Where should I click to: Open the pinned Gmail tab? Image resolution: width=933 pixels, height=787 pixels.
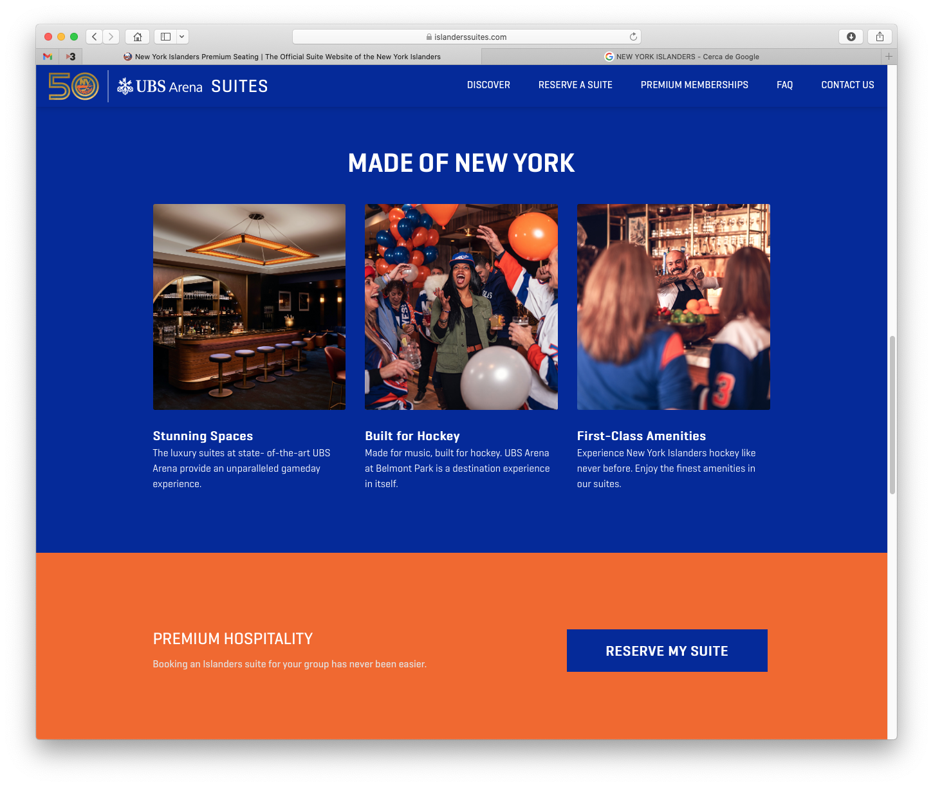48,57
